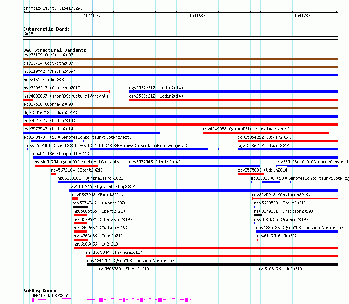Open nsv515186 (Campbell2011) label
This screenshot has height=304, width=349.
(61, 154)
